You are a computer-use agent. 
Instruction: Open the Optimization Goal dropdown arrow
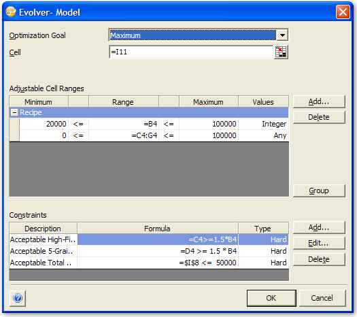pos(282,35)
